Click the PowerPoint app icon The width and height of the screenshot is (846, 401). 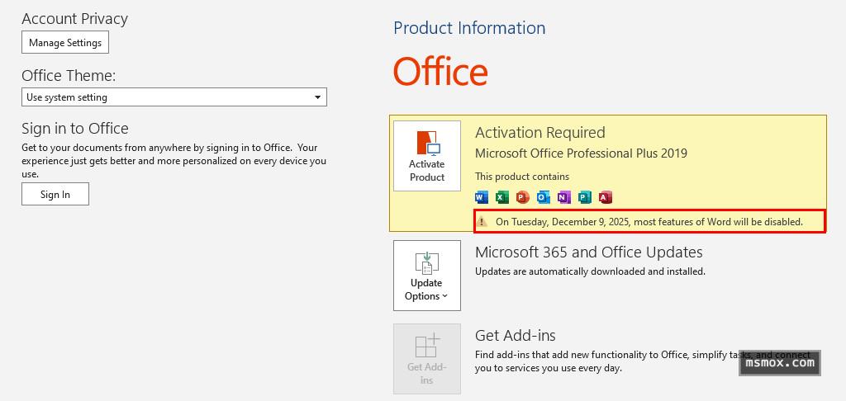click(x=522, y=197)
